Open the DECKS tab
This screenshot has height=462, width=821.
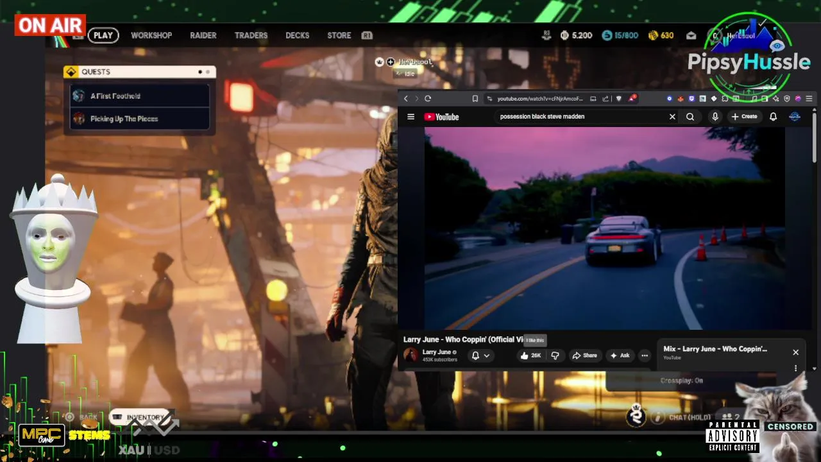pos(297,35)
